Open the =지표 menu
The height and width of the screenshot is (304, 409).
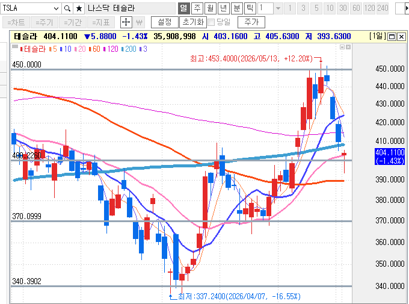pos(101,22)
